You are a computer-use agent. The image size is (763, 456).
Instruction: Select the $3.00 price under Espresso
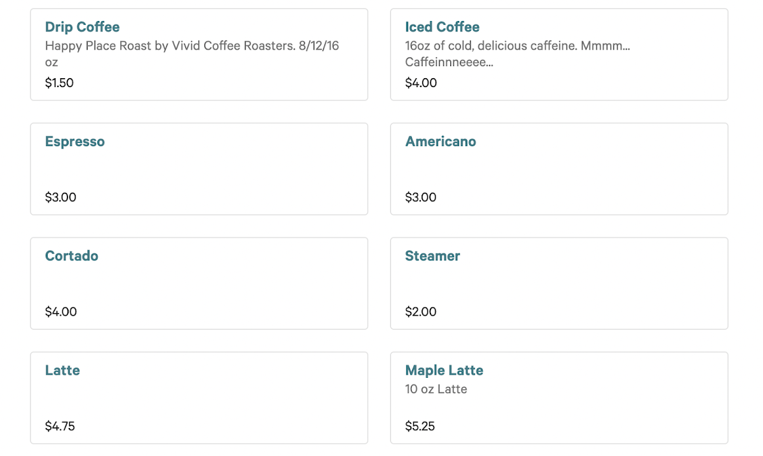click(60, 197)
